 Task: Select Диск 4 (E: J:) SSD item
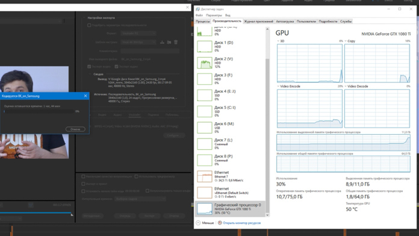(x=231, y=95)
